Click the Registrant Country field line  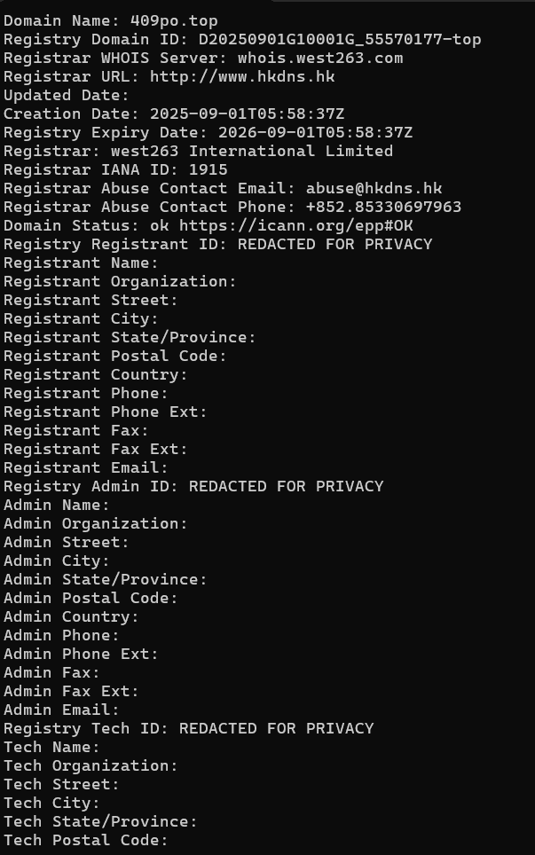pyautogui.click(x=96, y=374)
